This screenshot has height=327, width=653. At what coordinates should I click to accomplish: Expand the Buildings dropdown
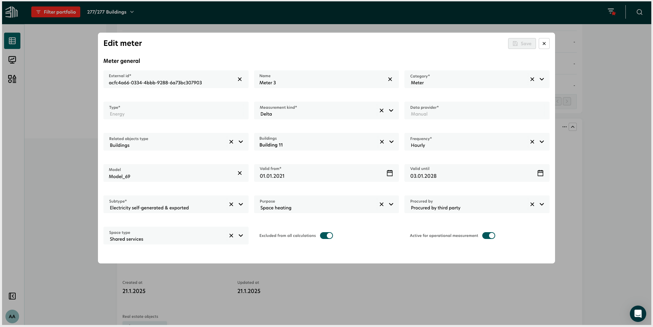(x=391, y=142)
